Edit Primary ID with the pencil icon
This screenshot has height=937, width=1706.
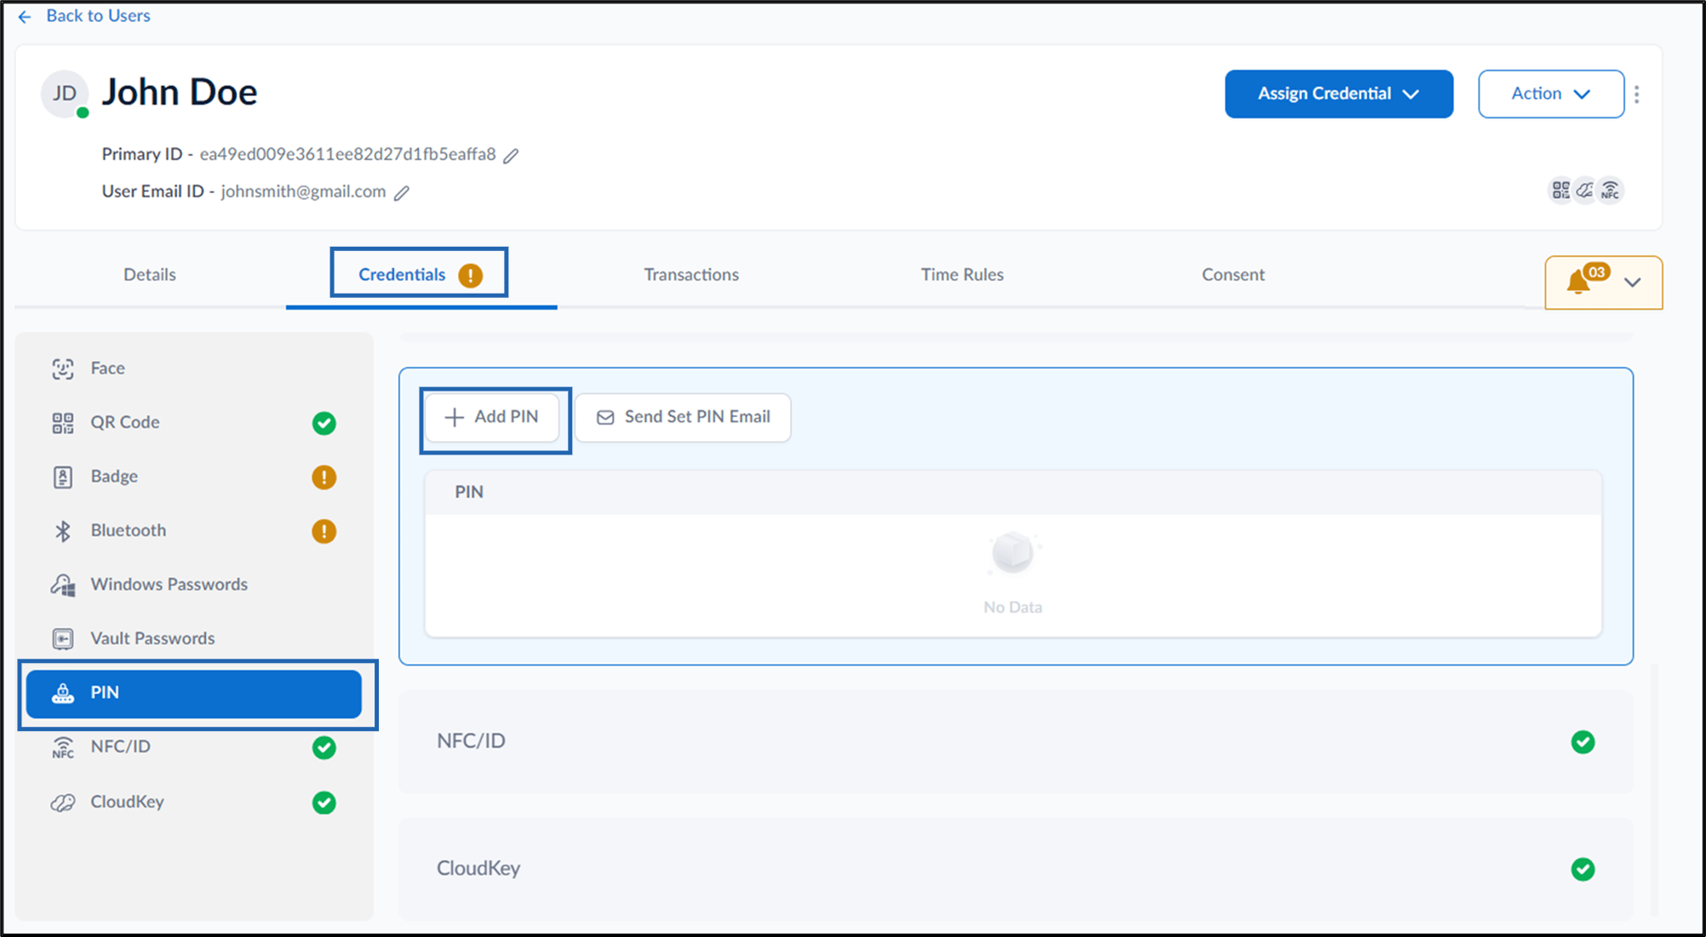(511, 155)
